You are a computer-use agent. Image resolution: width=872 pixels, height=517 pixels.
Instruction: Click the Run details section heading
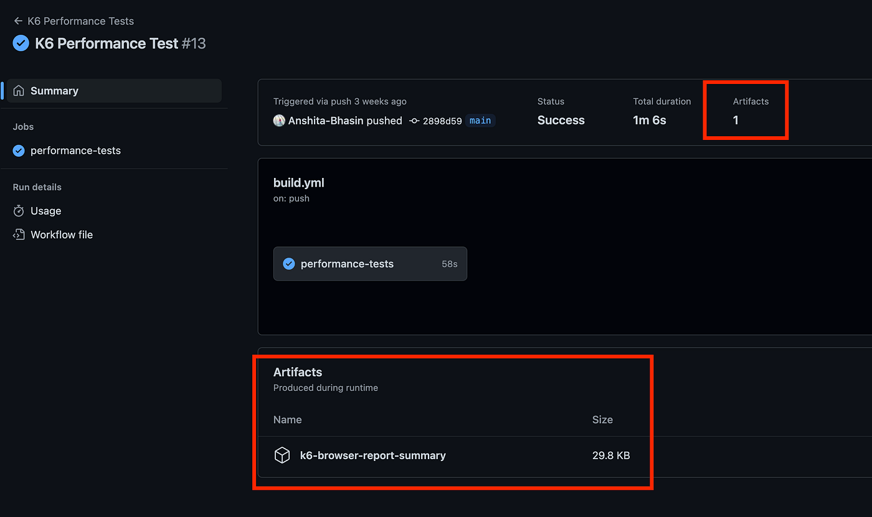[x=37, y=187]
